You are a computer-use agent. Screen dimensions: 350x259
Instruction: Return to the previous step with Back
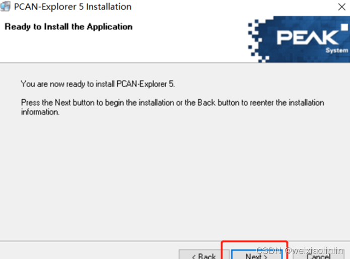(204, 254)
